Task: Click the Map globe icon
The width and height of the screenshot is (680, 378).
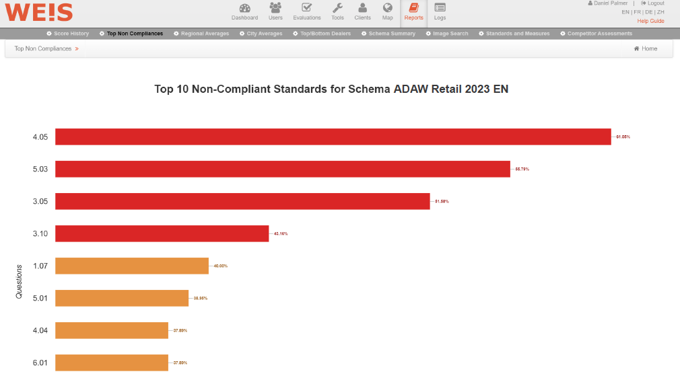Action: click(387, 8)
